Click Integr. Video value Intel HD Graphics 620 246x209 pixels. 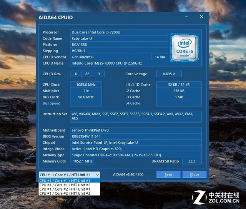tap(136, 149)
